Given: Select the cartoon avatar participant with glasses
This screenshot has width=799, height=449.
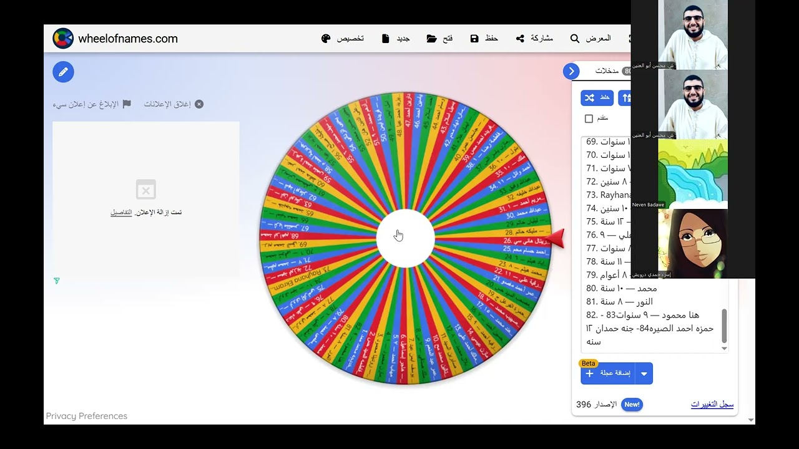Looking at the screenshot, I should coord(693,243).
